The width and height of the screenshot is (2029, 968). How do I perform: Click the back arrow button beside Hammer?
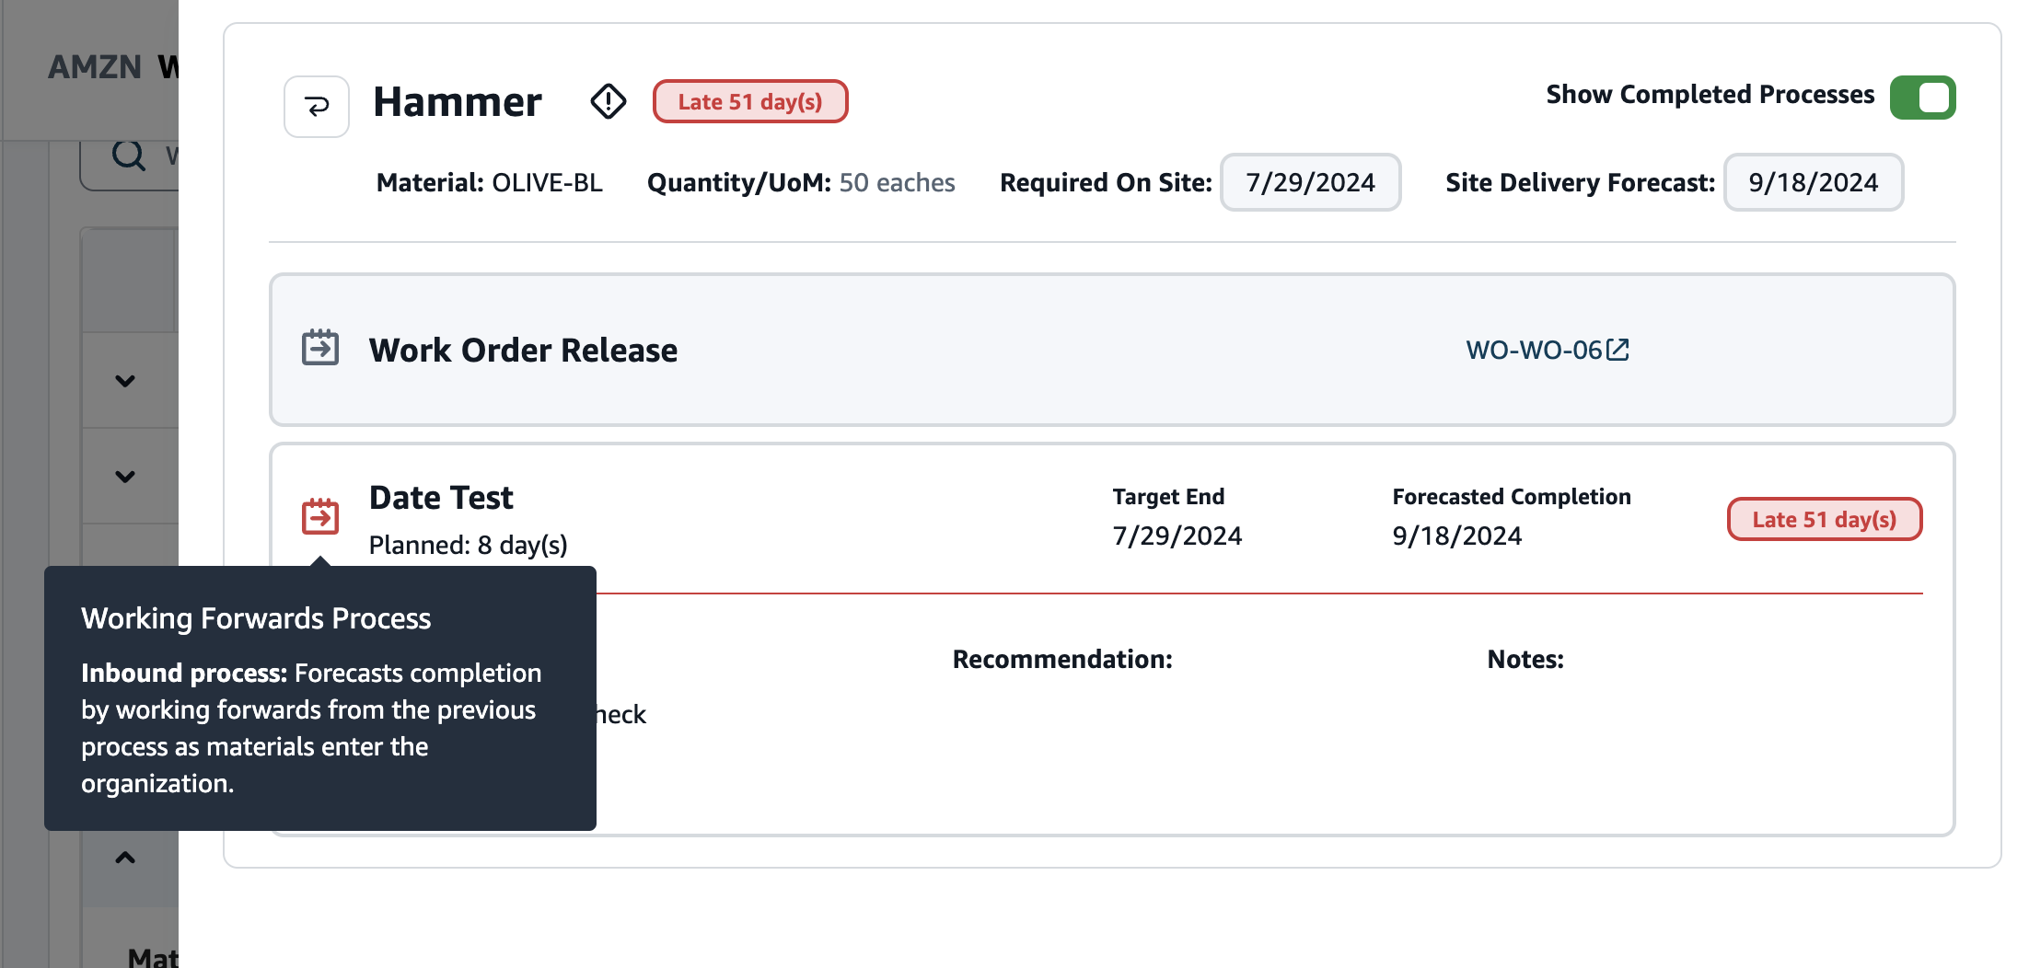316,107
